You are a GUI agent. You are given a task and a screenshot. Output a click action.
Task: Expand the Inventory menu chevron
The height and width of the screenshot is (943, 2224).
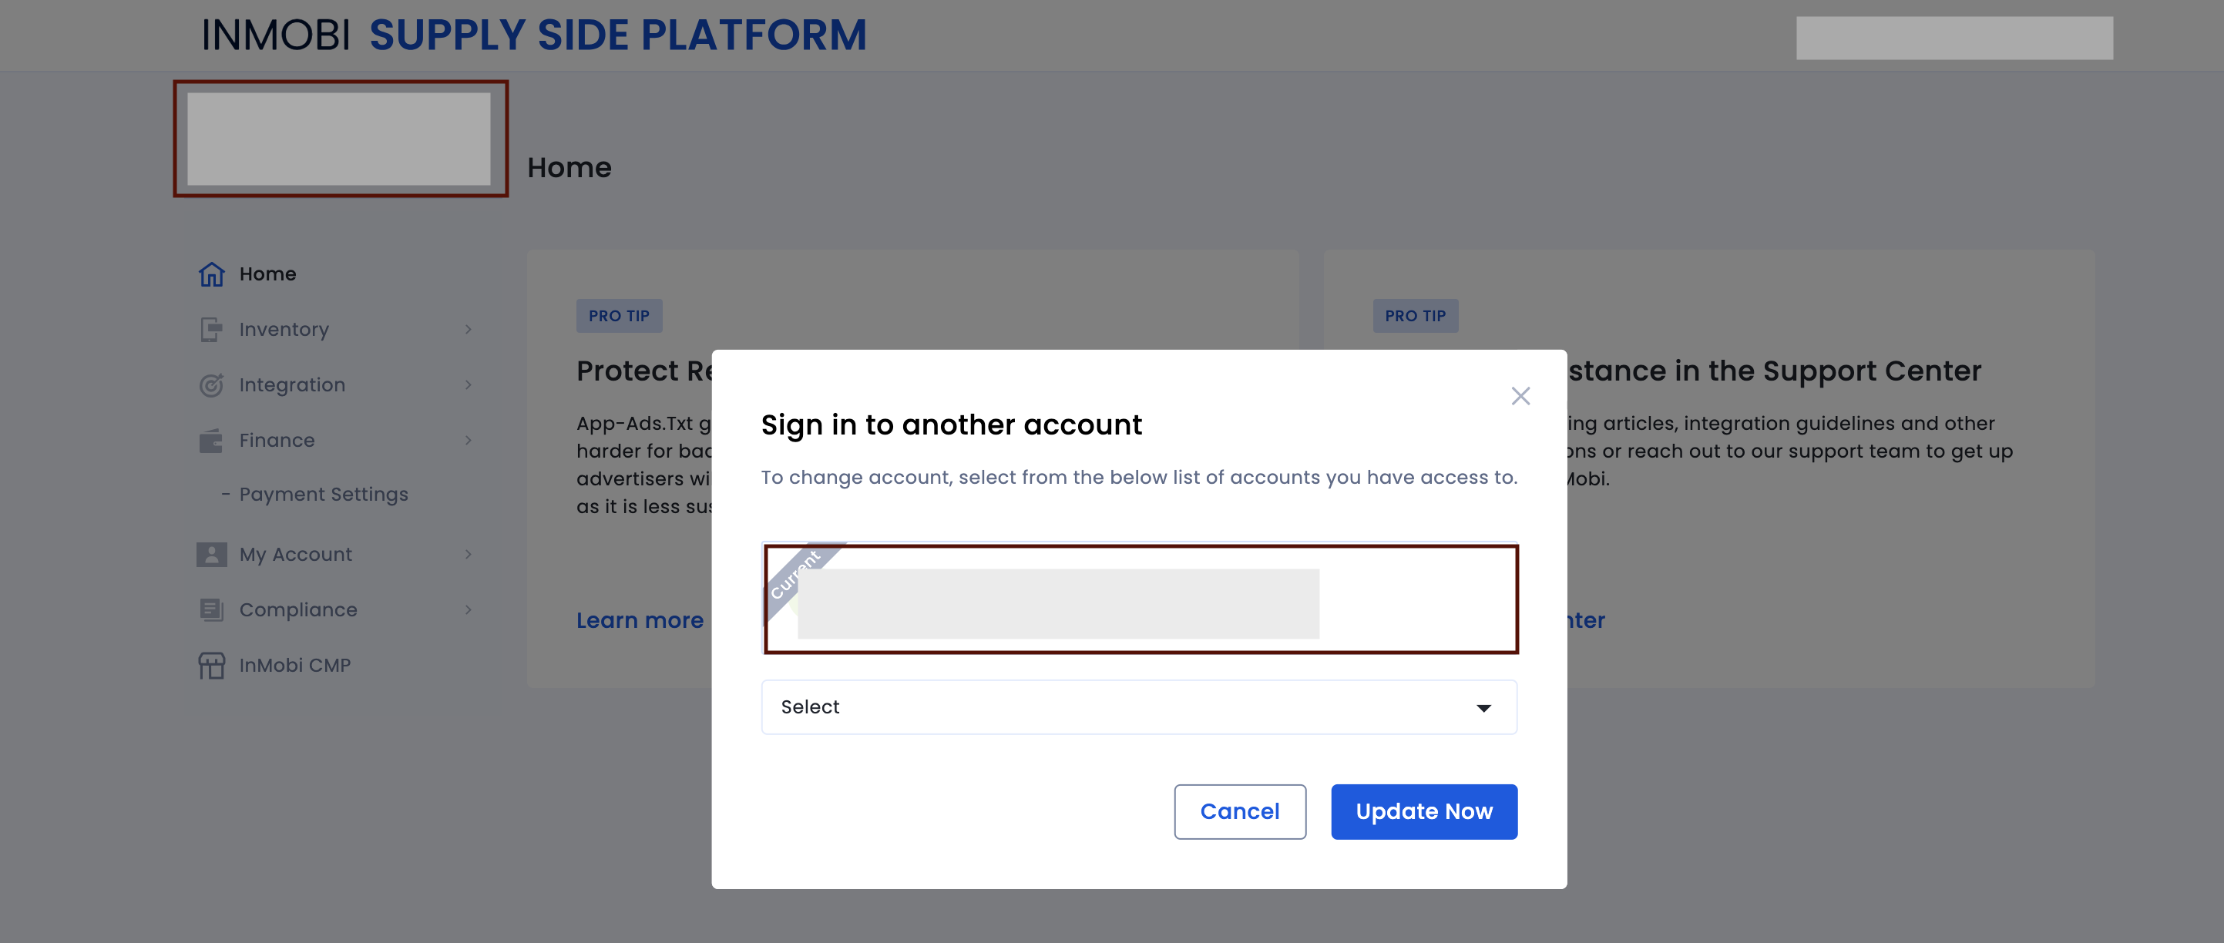pos(468,330)
